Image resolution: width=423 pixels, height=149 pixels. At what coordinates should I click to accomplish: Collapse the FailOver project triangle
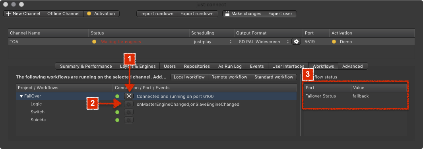coord(21,96)
